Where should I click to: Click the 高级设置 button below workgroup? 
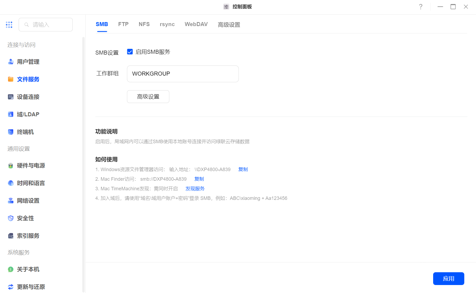coord(148,97)
